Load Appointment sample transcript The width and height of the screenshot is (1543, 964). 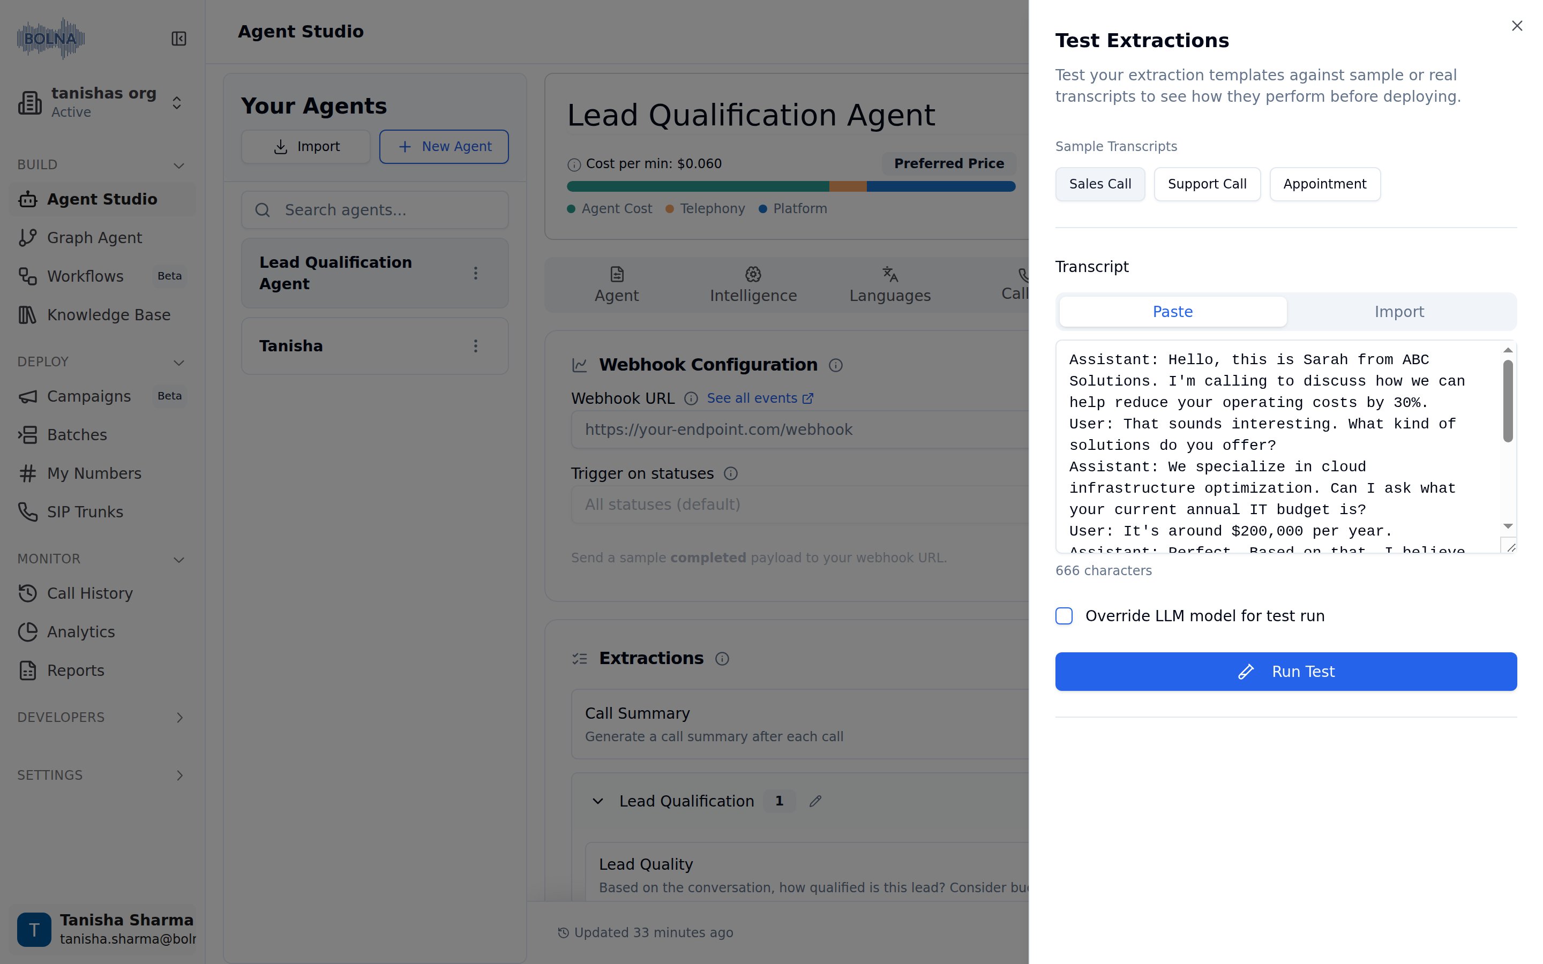[x=1324, y=184]
